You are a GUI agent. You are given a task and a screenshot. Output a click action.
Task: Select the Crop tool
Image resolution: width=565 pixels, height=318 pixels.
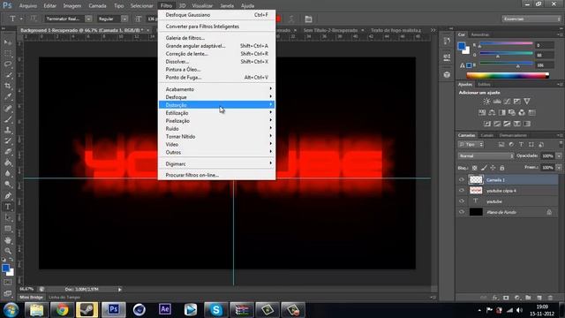click(x=8, y=86)
